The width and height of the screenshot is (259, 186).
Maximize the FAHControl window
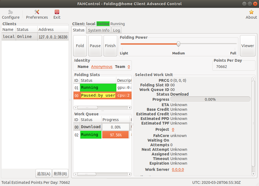point(250,4)
